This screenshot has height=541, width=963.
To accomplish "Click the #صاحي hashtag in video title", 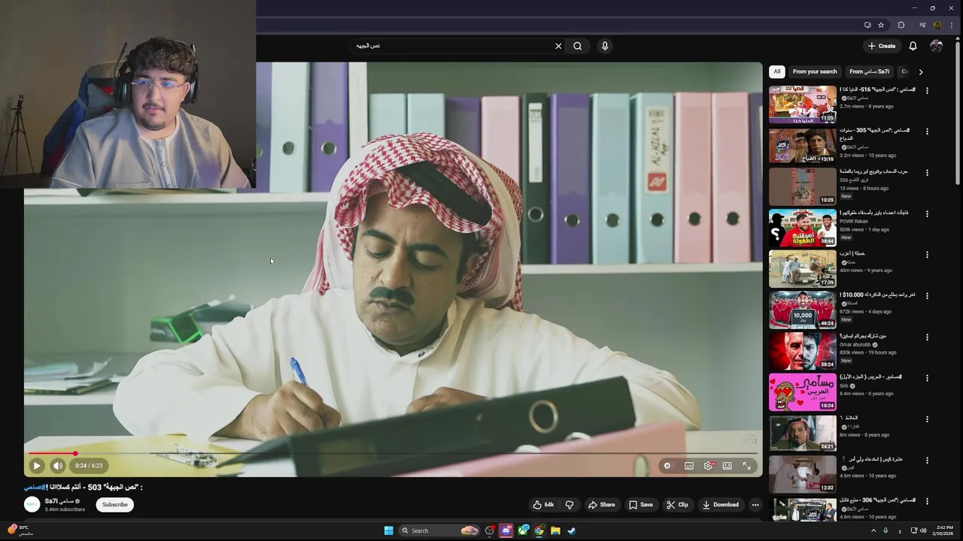I will coord(35,487).
